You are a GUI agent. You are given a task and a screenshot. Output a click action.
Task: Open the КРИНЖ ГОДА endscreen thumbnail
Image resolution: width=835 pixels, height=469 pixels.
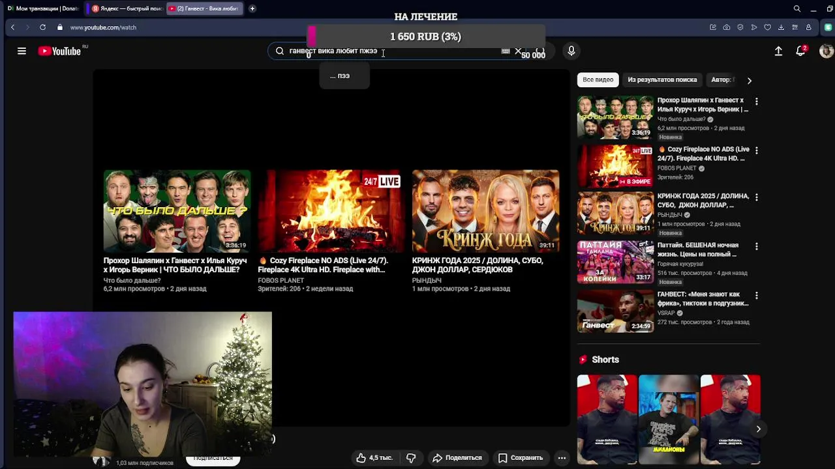pyautogui.click(x=485, y=211)
